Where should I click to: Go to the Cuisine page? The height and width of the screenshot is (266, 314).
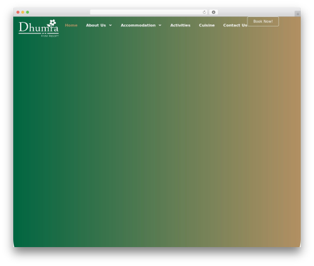coord(207,25)
